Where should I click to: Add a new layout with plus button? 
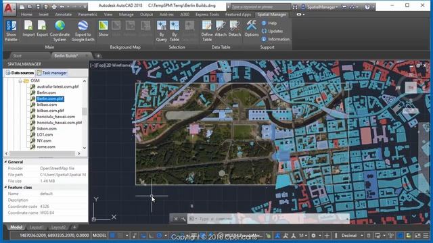(x=74, y=227)
